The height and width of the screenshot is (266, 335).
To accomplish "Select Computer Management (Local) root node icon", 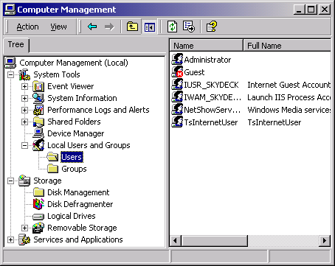I will coord(10,63).
